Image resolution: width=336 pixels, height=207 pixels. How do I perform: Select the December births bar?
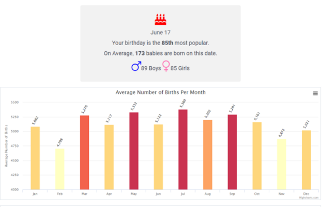(x=306, y=159)
